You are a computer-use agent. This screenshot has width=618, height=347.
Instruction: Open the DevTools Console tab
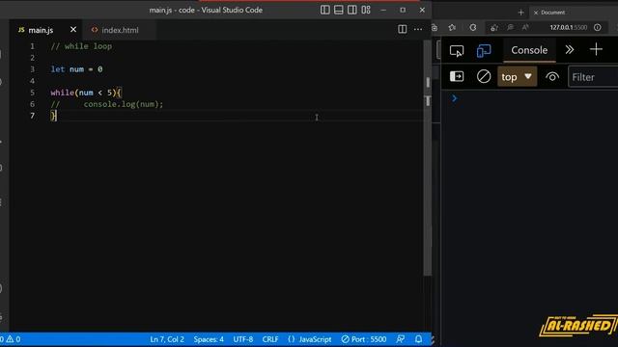[x=529, y=50]
